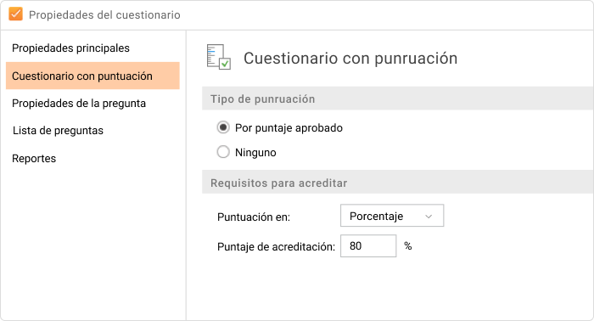594x321 pixels.
Task: Click the percent sign after the score
Action: [407, 246]
